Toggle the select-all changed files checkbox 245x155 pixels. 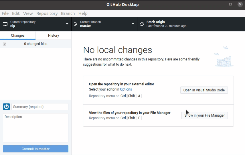coord(5,44)
